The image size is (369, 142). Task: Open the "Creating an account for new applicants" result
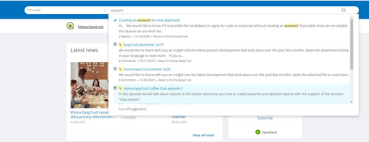pyautogui.click(x=150, y=20)
